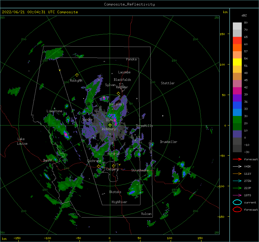259x242 pixels.
Task: Click the Blackfalds city label
Action: [122, 80]
